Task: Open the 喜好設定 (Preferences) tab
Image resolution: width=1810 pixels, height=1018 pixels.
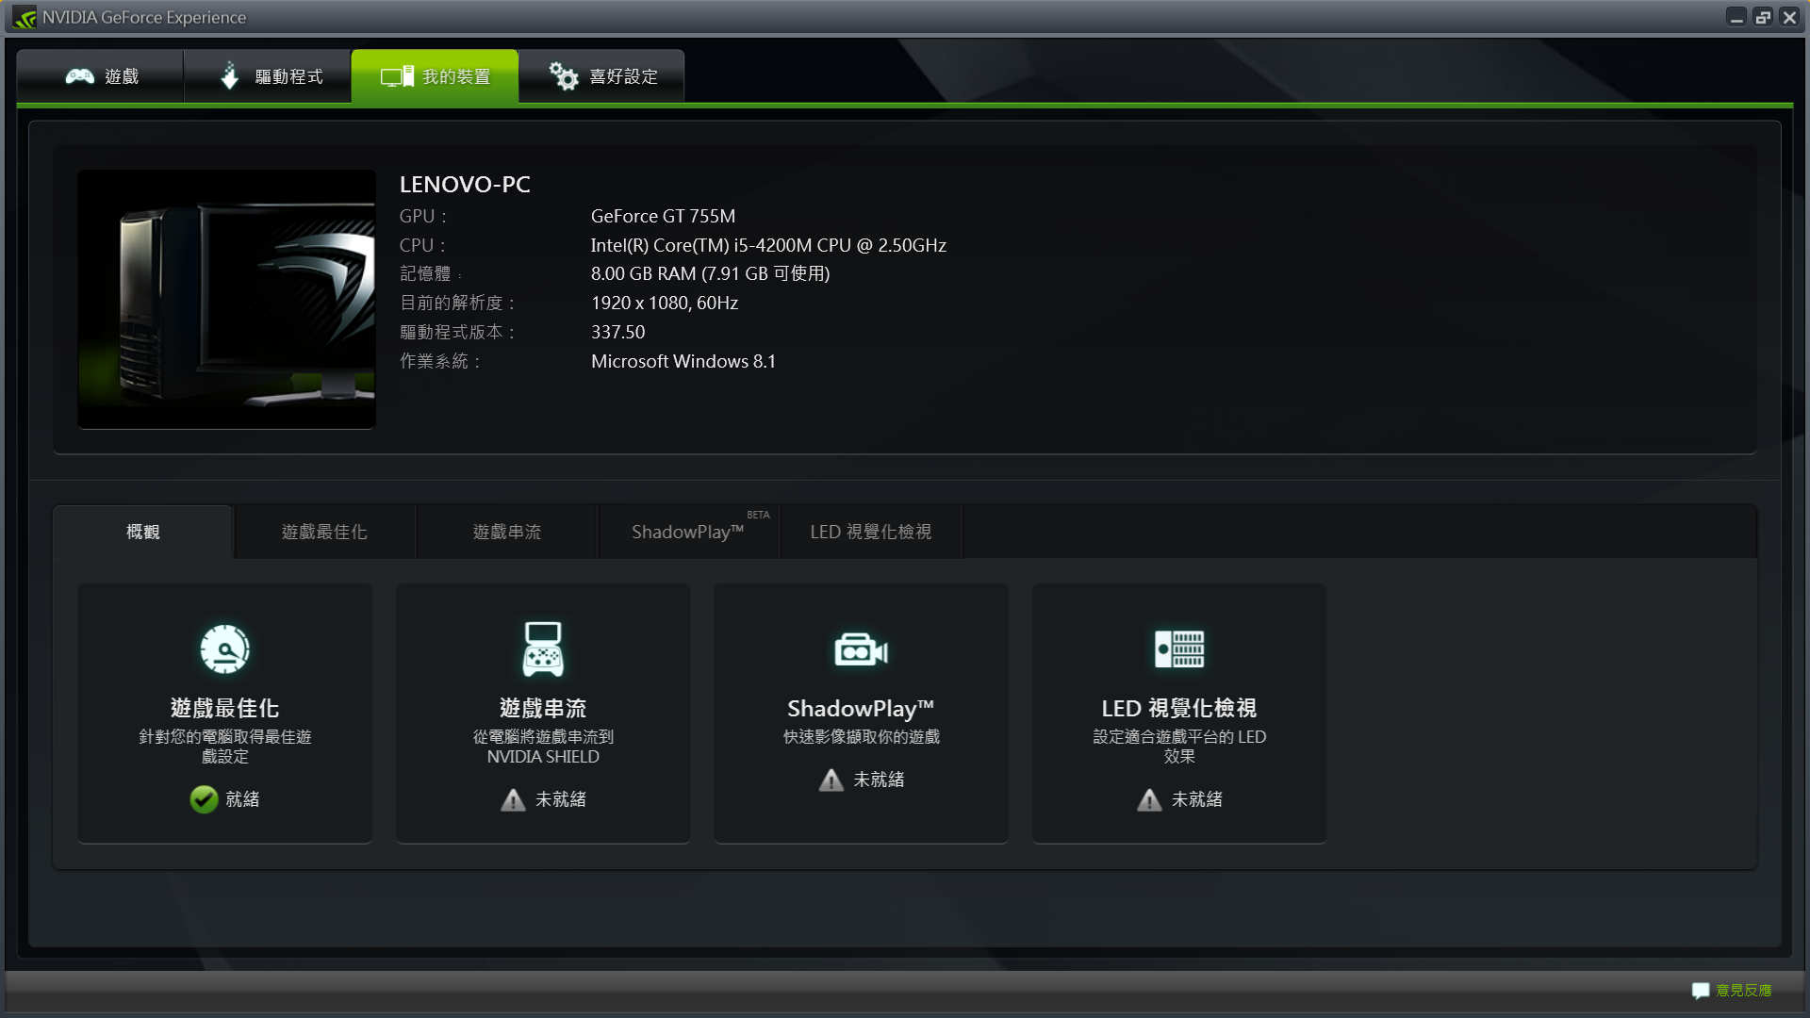Action: pos(602,76)
